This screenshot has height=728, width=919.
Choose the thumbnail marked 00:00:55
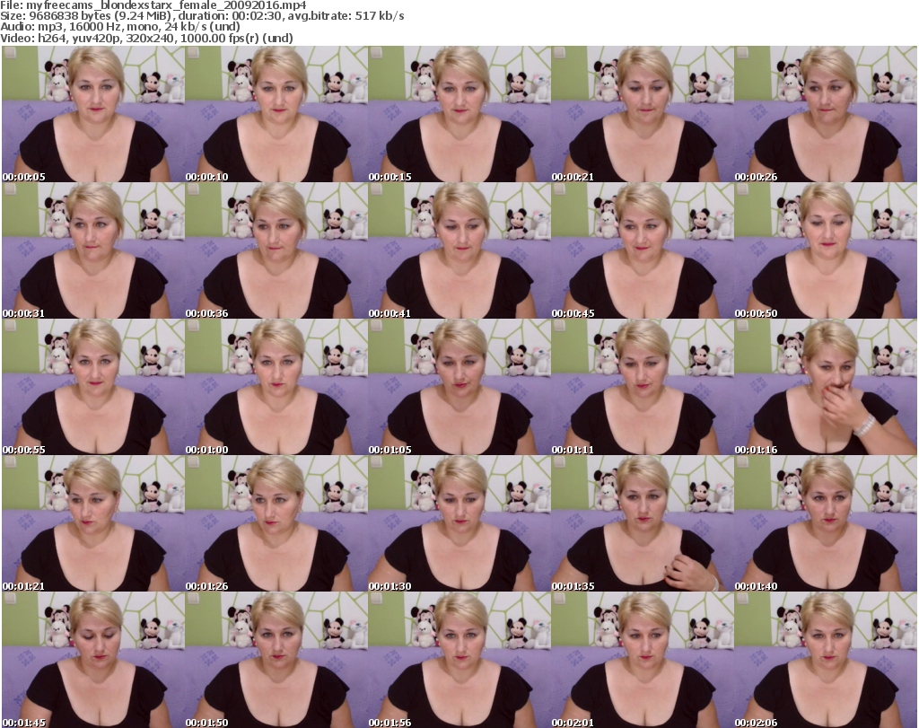point(92,388)
